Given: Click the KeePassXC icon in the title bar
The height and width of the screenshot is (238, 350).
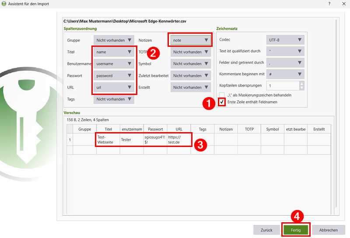Looking at the screenshot, I should point(5,4).
